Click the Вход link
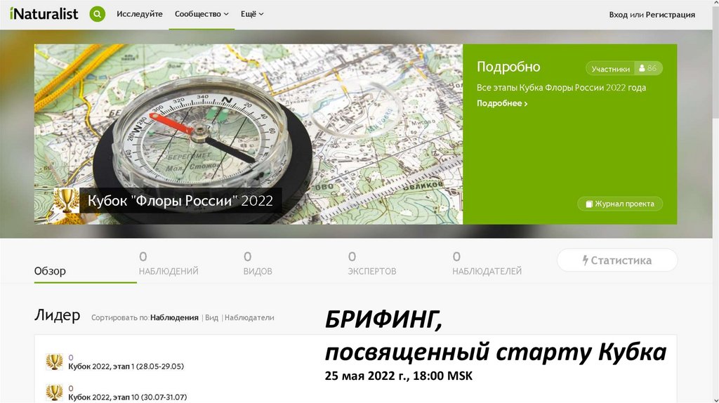Image resolution: width=719 pixels, height=403 pixels. click(618, 15)
